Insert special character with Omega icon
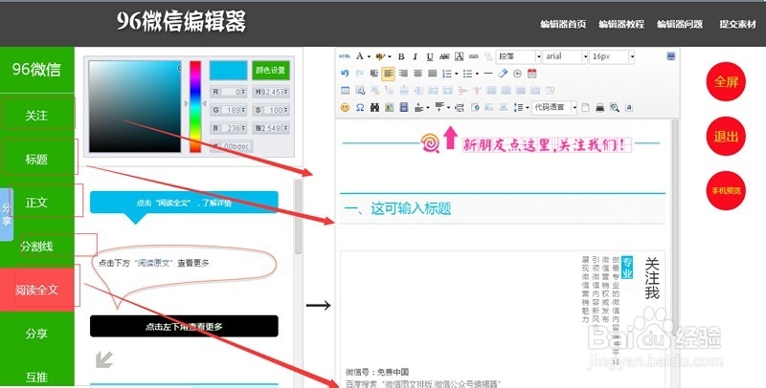This screenshot has width=766, height=388. 360,107
